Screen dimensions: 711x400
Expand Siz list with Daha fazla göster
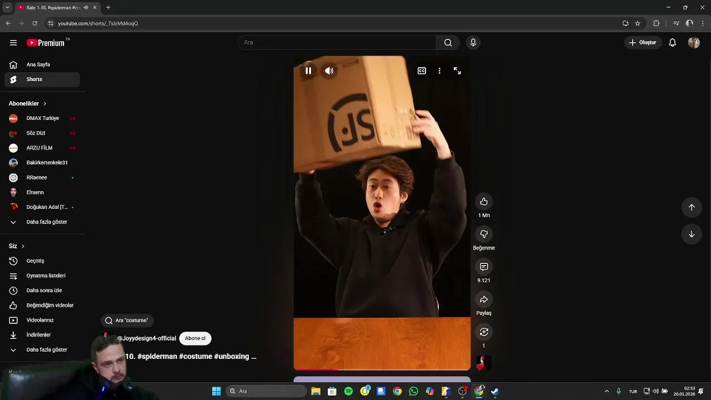coord(42,350)
